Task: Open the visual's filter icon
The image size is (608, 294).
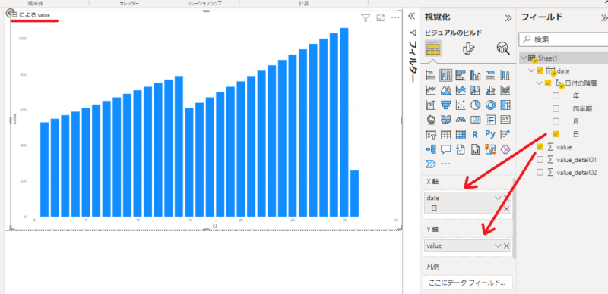Action: 366,17
